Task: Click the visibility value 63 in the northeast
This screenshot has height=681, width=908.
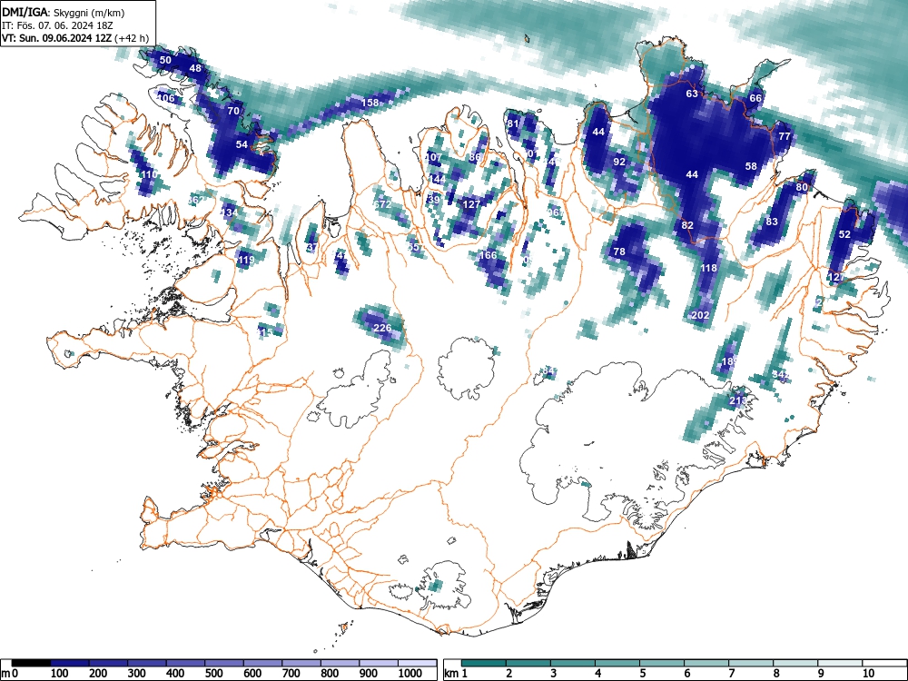Action: pos(692,94)
